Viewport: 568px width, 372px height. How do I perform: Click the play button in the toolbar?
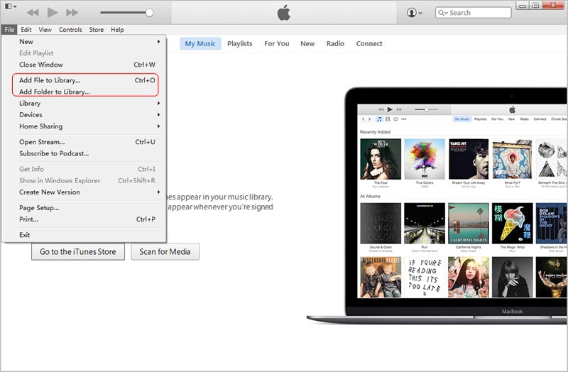53,12
